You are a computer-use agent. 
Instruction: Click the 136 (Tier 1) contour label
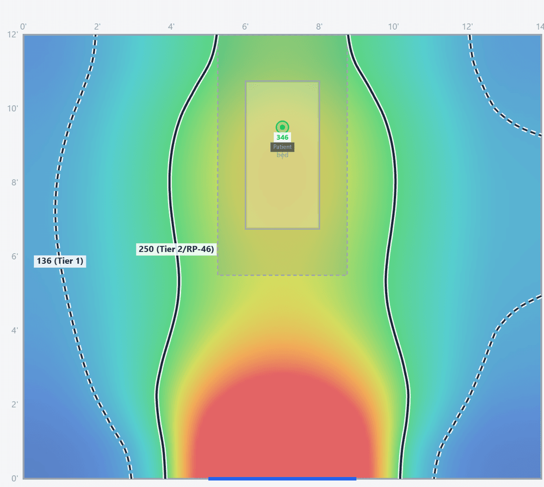click(60, 261)
